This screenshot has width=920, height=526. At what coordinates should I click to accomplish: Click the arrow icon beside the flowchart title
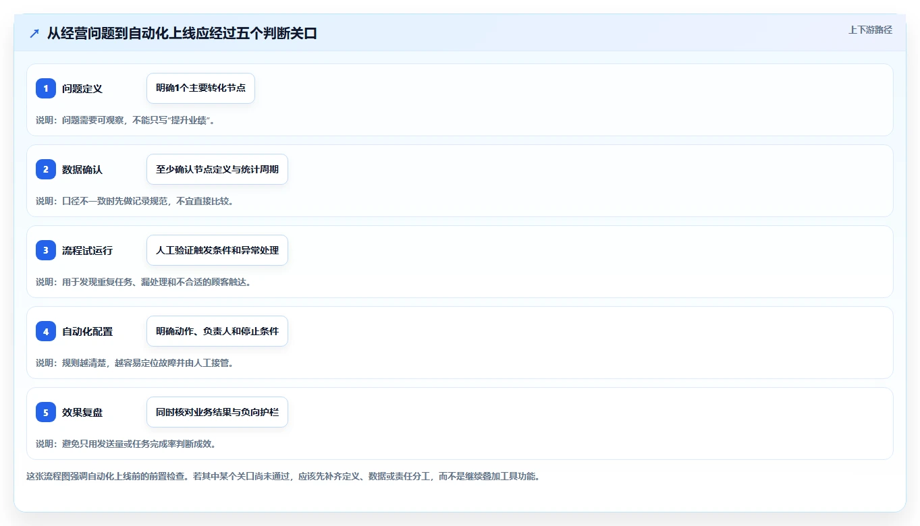34,34
